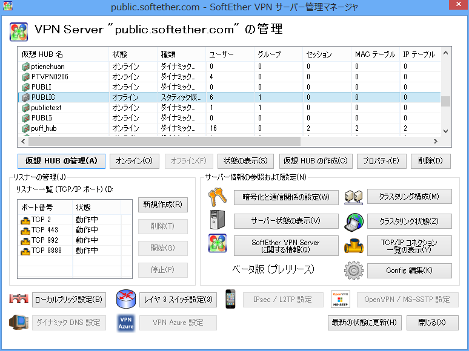Click クラスタリング構成(M) button

(409, 197)
